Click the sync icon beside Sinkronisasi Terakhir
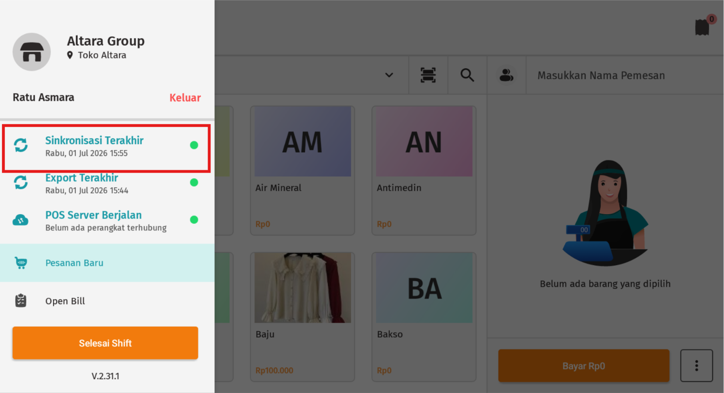This screenshot has width=724, height=393. click(21, 145)
